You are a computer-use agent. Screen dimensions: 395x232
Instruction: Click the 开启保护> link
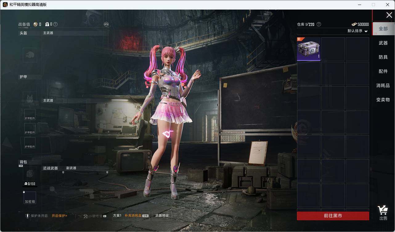click(x=59, y=216)
